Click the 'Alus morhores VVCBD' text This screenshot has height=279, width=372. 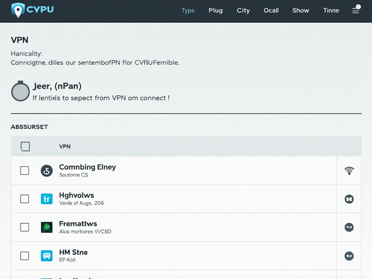coord(85,231)
